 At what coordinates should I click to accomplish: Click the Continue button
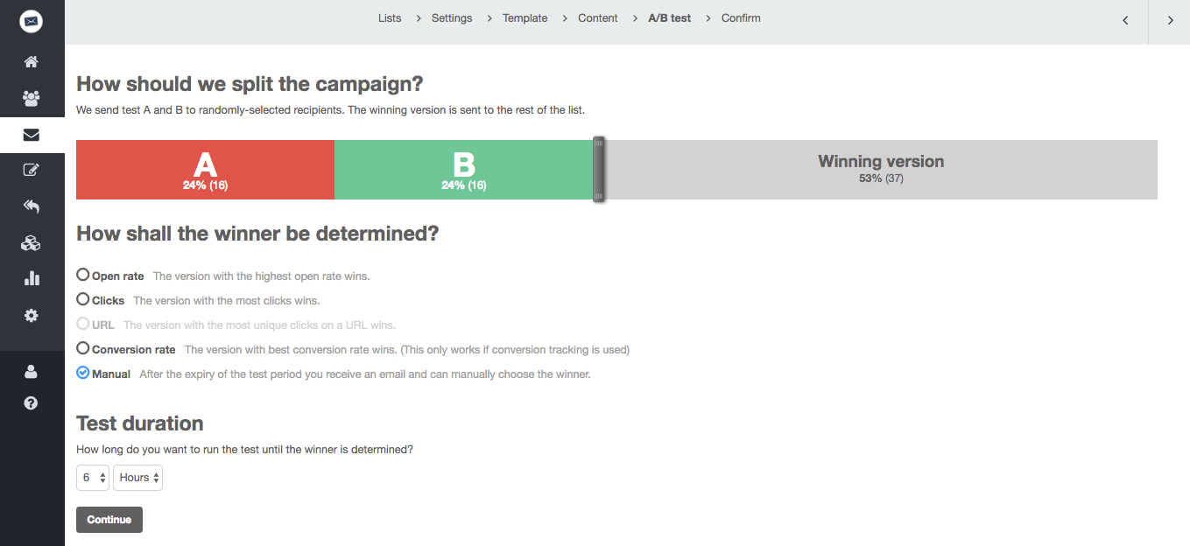click(x=109, y=520)
